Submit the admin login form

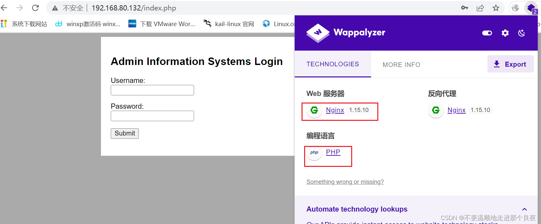point(125,133)
